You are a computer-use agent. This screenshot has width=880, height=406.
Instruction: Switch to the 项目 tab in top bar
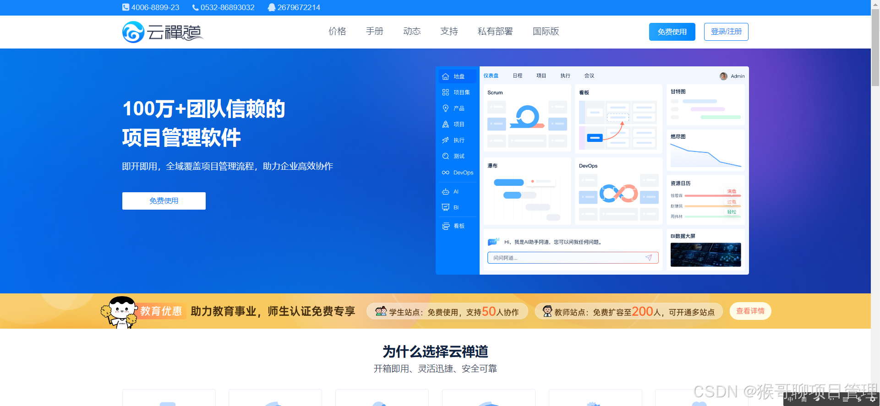coord(541,76)
